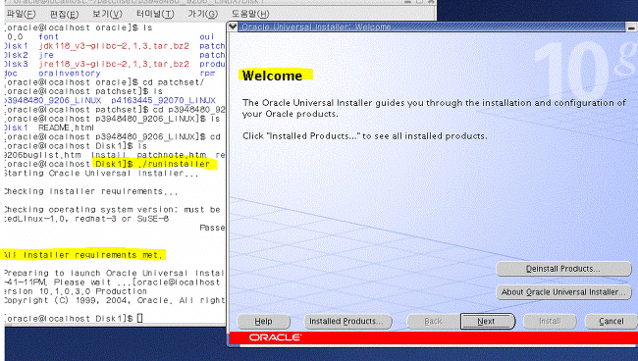Click 'Starting Oracle Universal Installer...' line
Viewport: 638px width, 361px height.
pos(101,174)
